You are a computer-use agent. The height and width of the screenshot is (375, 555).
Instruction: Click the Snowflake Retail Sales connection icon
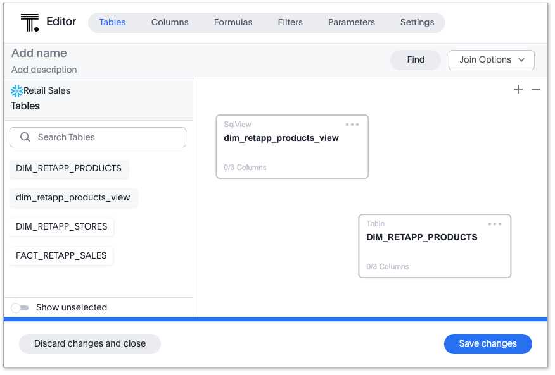pyautogui.click(x=17, y=91)
